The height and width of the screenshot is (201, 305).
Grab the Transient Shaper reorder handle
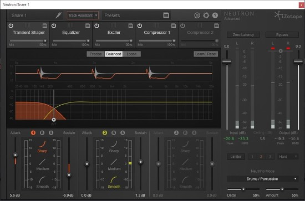tap(27, 25)
